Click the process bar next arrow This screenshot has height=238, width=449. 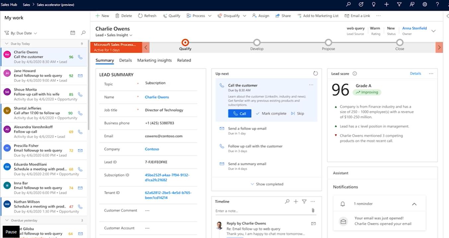pos(439,47)
